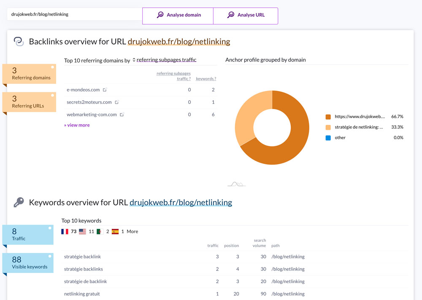Click the keyword stratégie backlinks
The width and height of the screenshot is (422, 300).
pyautogui.click(x=84, y=269)
